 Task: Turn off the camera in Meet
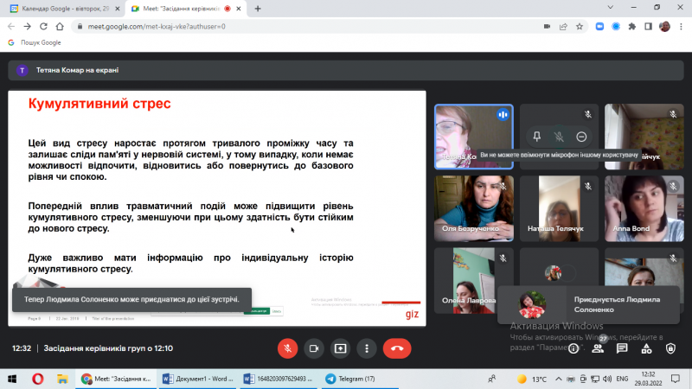coord(314,348)
